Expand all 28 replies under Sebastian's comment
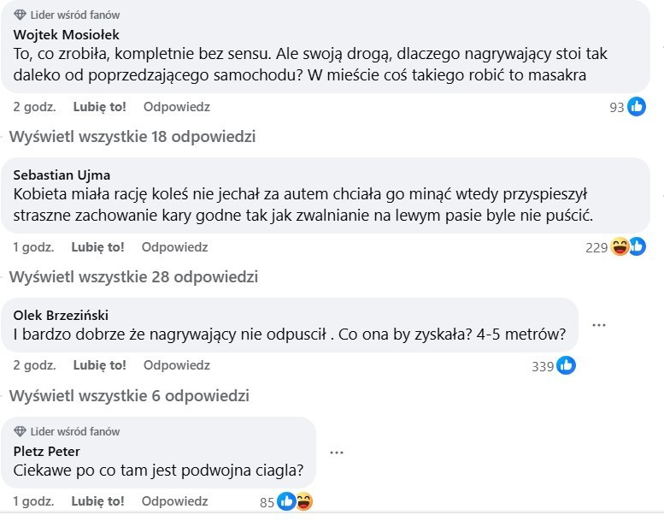This screenshot has height=527, width=664. pyautogui.click(x=132, y=276)
